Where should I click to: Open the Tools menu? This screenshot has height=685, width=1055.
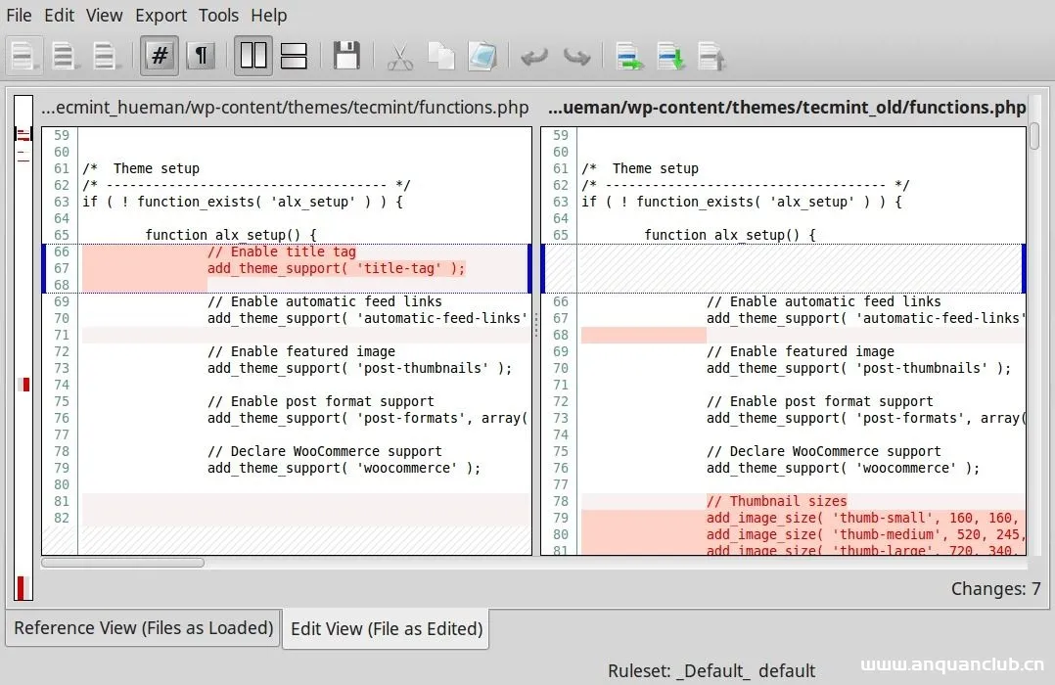tap(218, 15)
